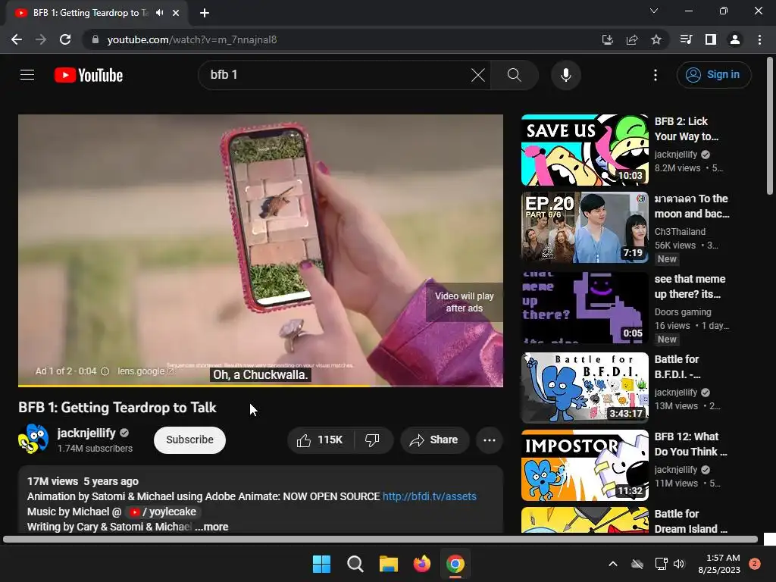Image resolution: width=776 pixels, height=582 pixels.
Task: Bookmark this page with star
Action: tap(656, 39)
